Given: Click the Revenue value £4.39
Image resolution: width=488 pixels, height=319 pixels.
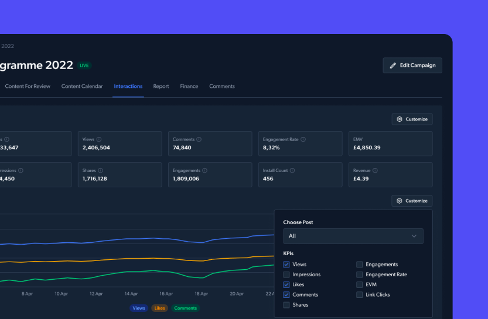Looking at the screenshot, I should click(x=361, y=179).
